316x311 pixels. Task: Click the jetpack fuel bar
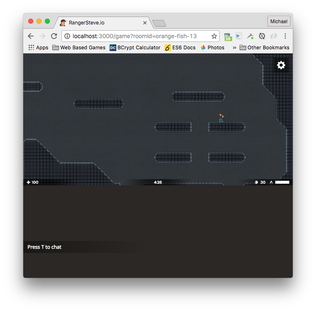pyautogui.click(x=282, y=182)
